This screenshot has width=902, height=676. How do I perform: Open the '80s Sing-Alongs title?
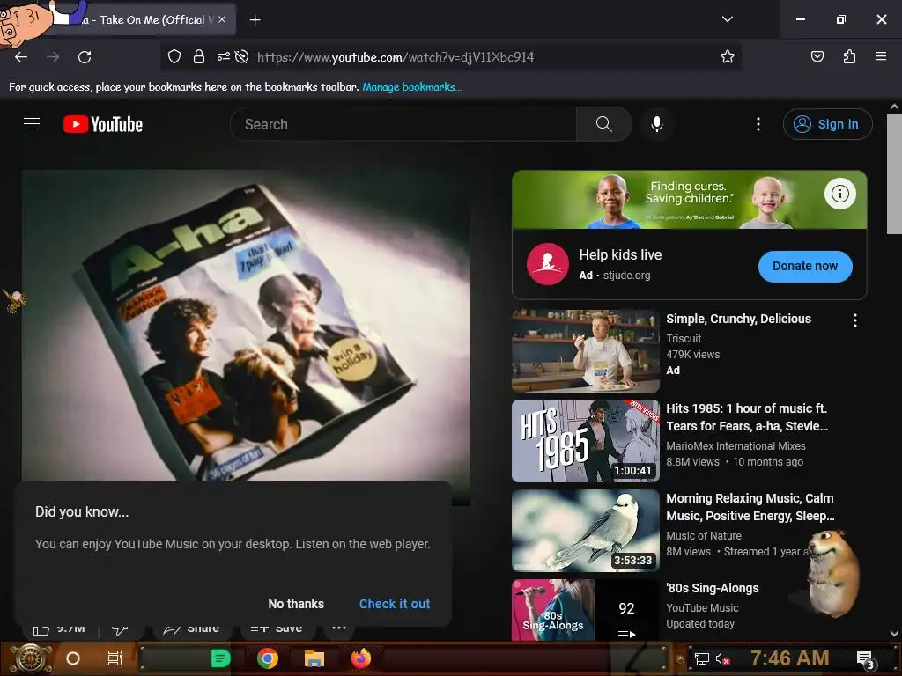point(712,588)
